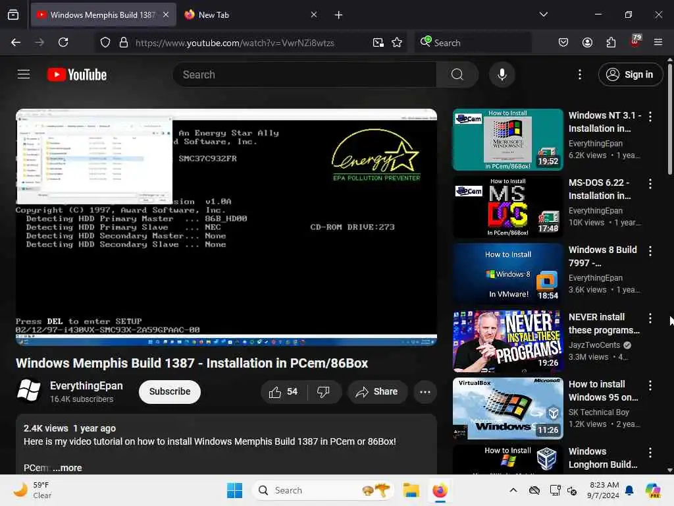The width and height of the screenshot is (674, 506).
Task: Open NEVER install these programs thumbnail
Action: pos(507,341)
